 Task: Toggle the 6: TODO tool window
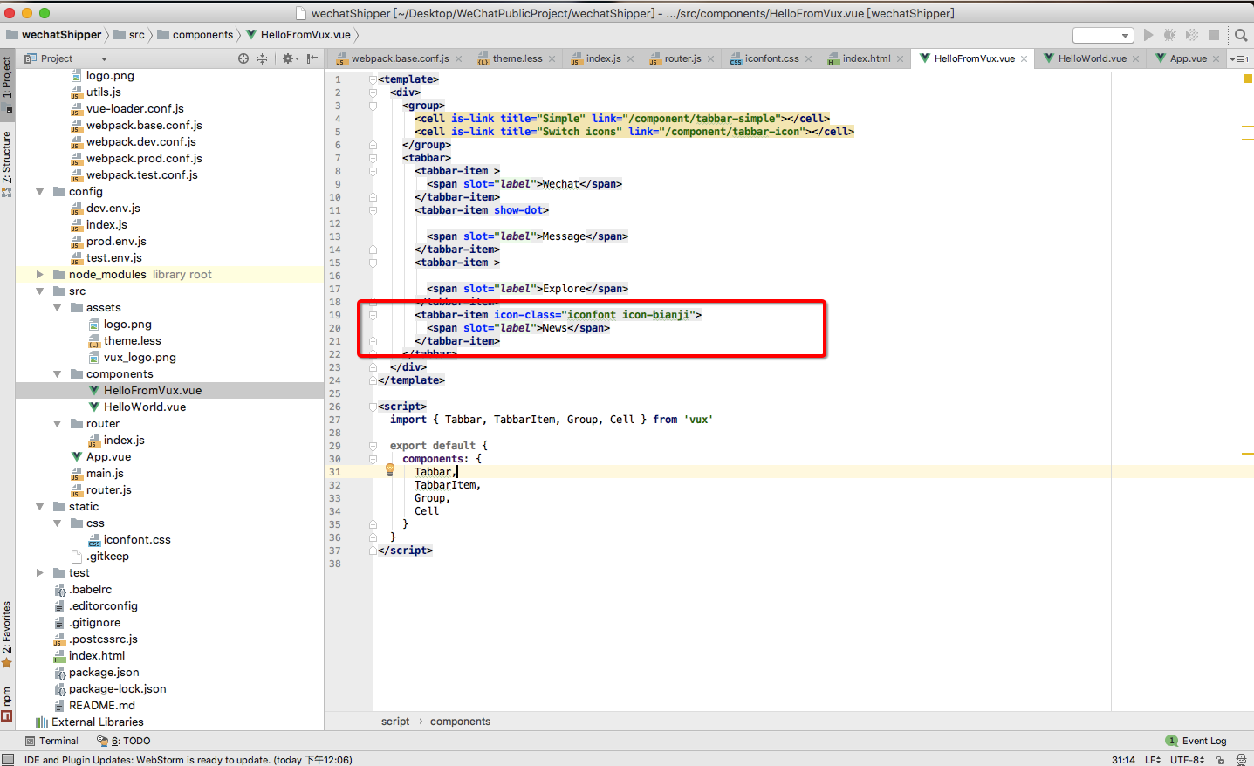point(123,741)
